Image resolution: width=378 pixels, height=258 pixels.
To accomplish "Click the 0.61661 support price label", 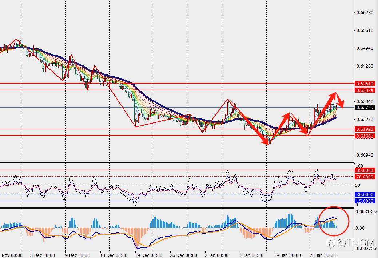I will point(365,136).
